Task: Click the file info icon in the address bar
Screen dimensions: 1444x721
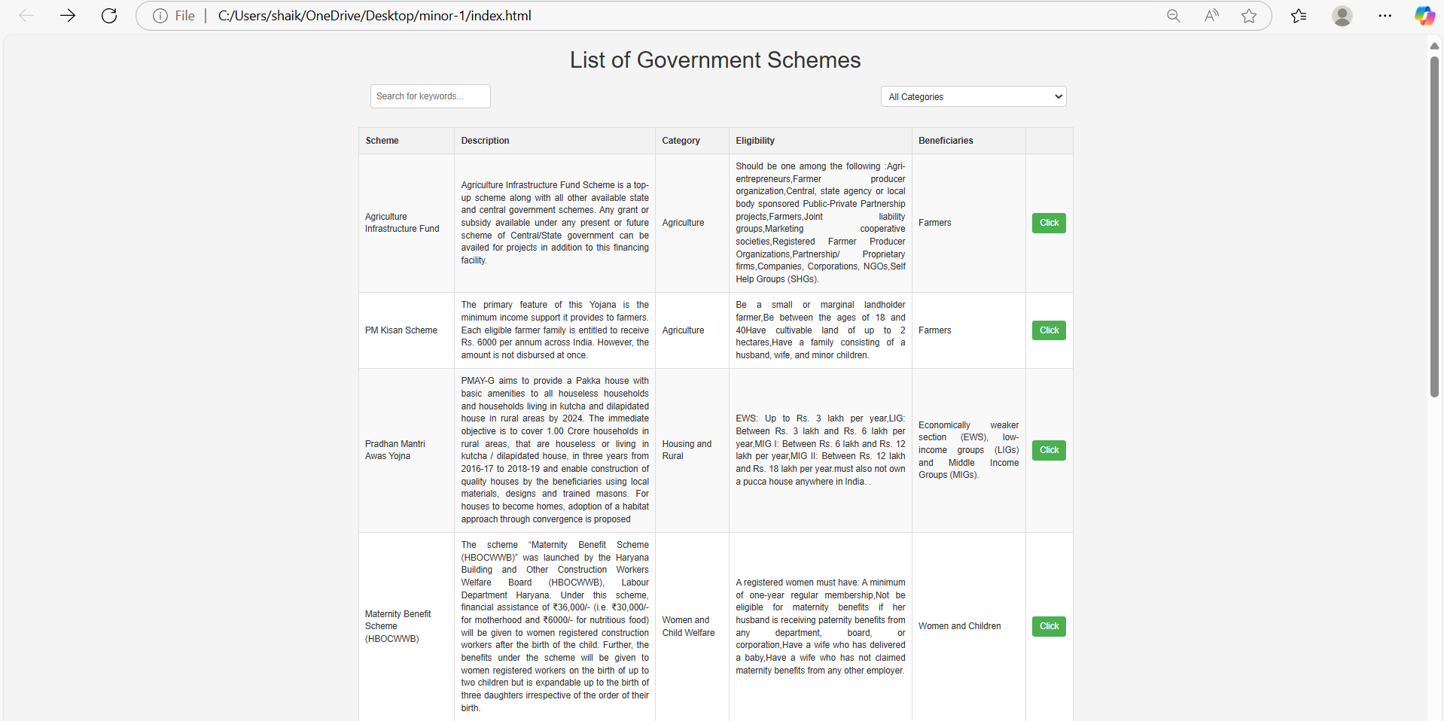Action: click(x=160, y=16)
